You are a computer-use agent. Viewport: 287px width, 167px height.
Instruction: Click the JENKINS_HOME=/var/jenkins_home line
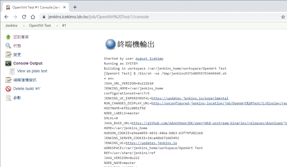pyautogui.click(x=134, y=88)
